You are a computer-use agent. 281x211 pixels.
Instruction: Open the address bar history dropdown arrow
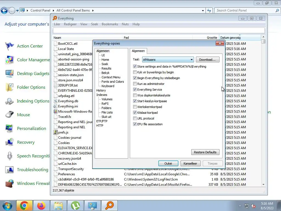pyautogui.click(x=203, y=11)
